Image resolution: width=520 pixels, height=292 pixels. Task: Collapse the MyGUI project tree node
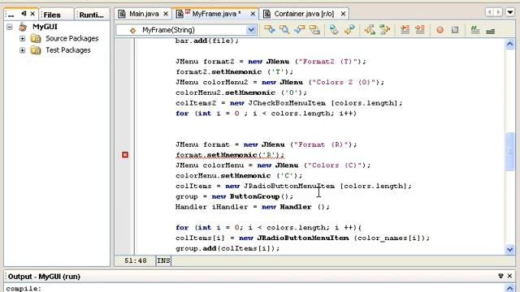point(10,27)
